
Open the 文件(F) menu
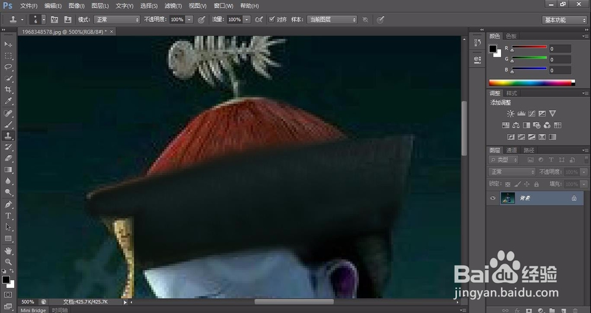click(x=28, y=6)
